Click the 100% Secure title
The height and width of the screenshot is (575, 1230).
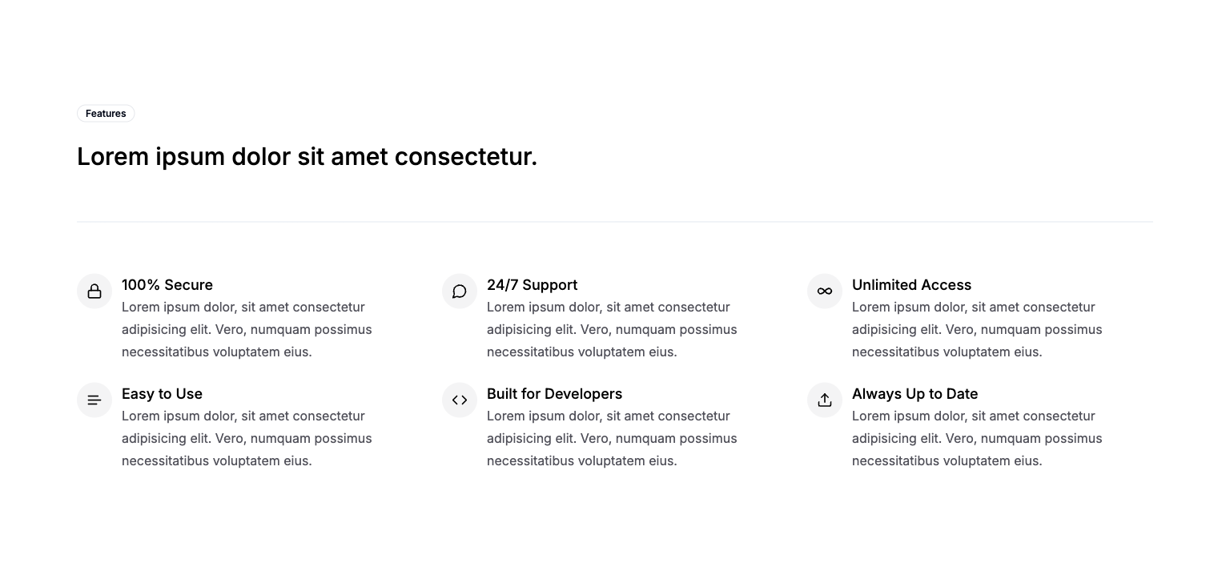pyautogui.click(x=167, y=285)
